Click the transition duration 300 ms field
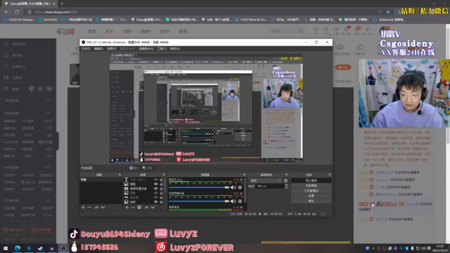This screenshot has width=450, height=253. 270,186
